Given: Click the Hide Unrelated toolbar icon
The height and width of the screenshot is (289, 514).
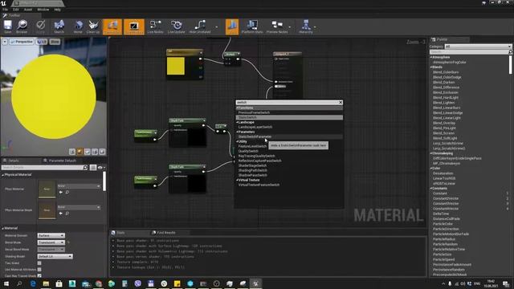Looking at the screenshot, I should pos(200,26).
